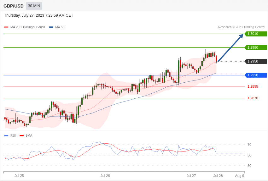Click the black 1.2950 current price tag
The image size is (268, 181).
click(x=256, y=61)
